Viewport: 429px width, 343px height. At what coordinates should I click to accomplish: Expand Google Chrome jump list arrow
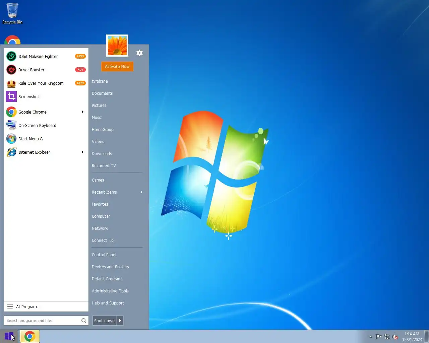point(82,112)
